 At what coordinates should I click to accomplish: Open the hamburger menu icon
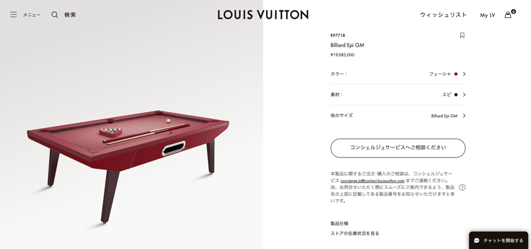(13, 14)
